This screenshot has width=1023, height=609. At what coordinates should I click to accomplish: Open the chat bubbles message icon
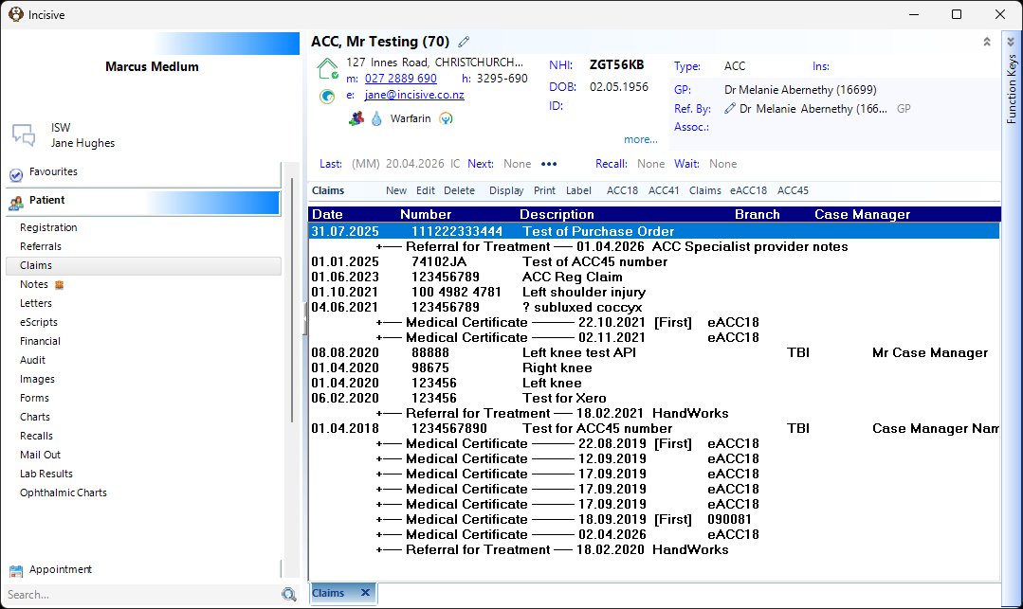(24, 135)
